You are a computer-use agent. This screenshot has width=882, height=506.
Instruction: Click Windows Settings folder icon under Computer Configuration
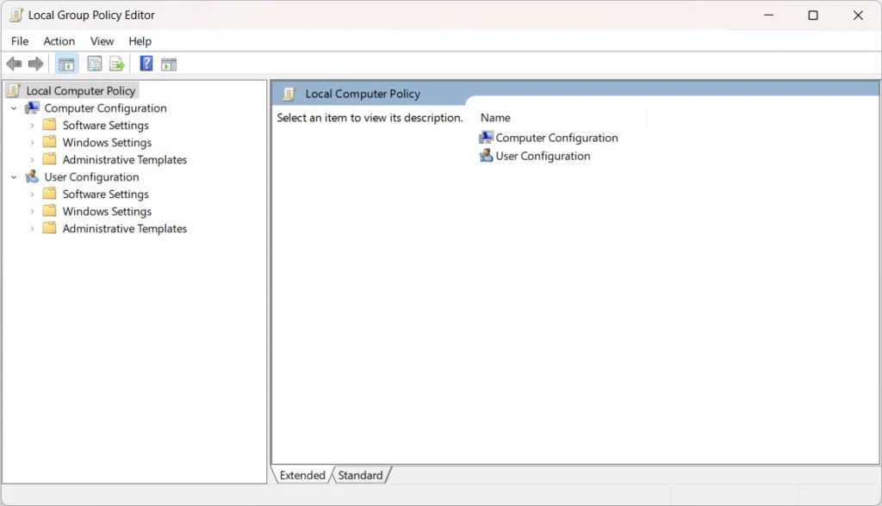coord(49,142)
